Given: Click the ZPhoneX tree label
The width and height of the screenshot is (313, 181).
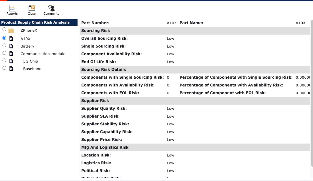Looking at the screenshot, I should click(x=29, y=30).
